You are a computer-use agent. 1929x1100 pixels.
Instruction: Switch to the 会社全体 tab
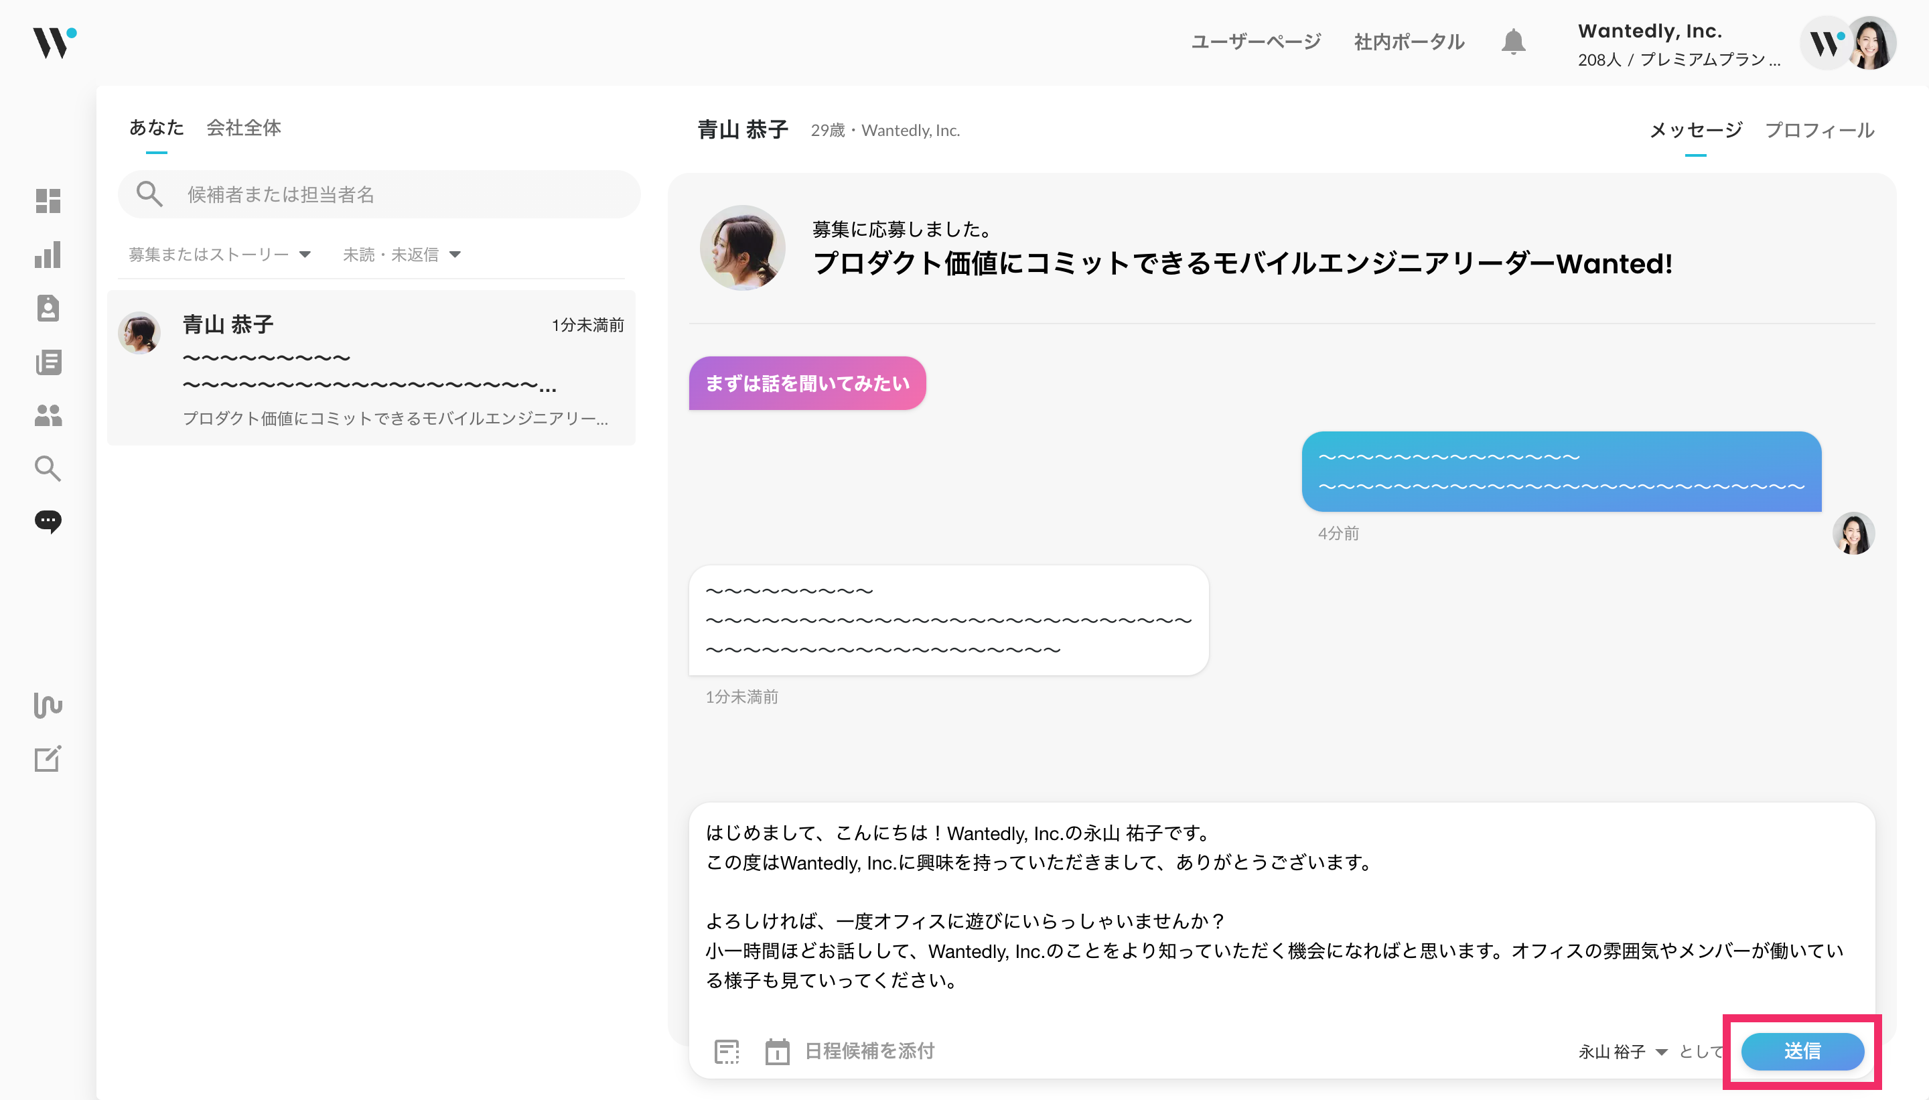pyautogui.click(x=243, y=128)
